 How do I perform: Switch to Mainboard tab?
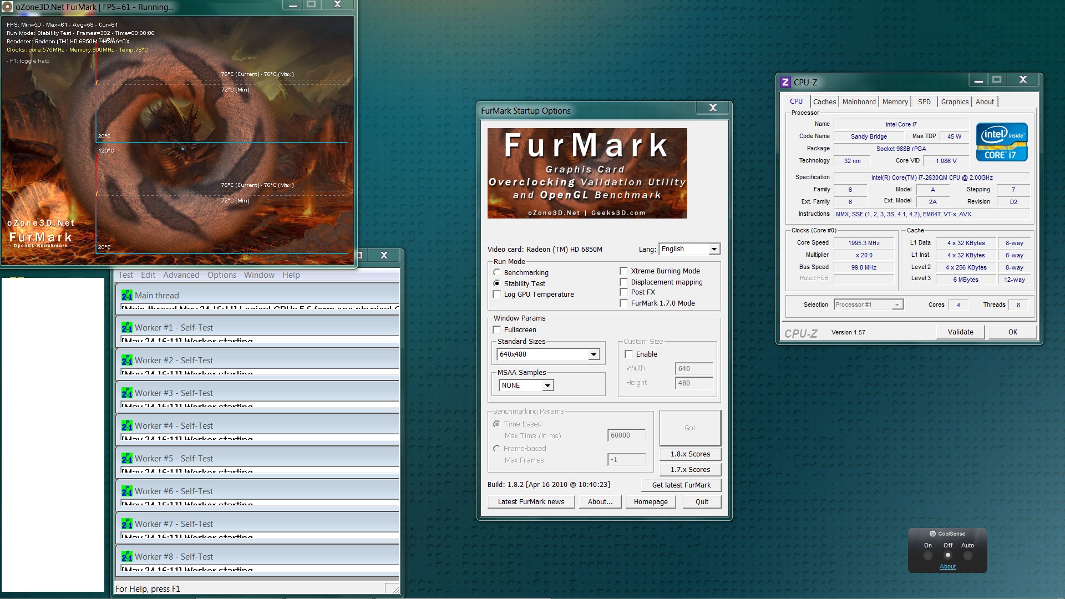coord(859,102)
